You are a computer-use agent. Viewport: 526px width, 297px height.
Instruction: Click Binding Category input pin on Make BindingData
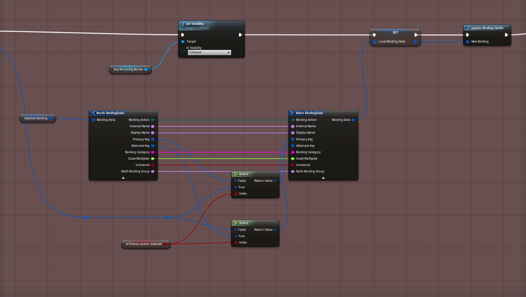pyautogui.click(x=293, y=152)
